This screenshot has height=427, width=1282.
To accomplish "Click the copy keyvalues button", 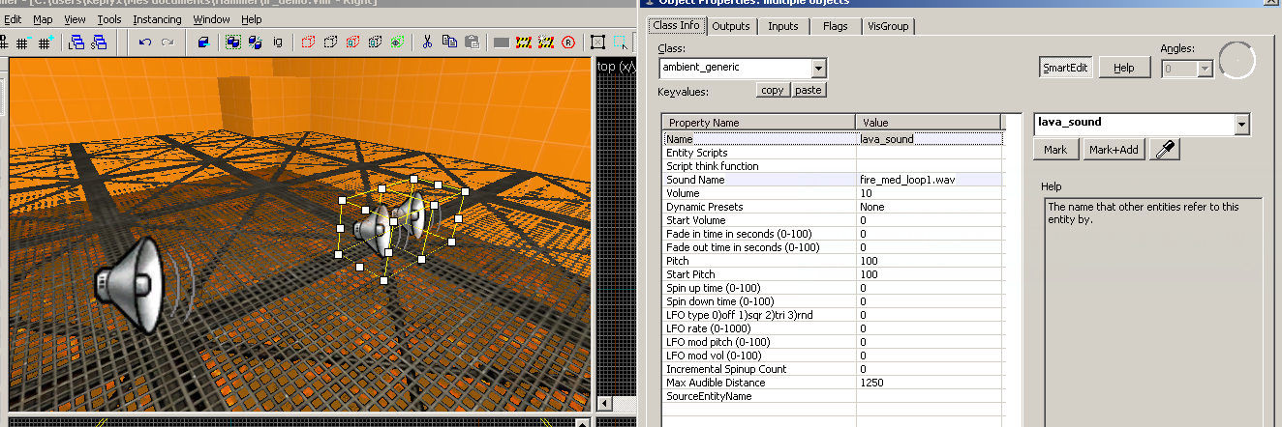I will click(773, 90).
